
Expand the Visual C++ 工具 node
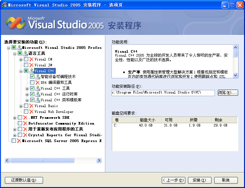click(x=27, y=89)
